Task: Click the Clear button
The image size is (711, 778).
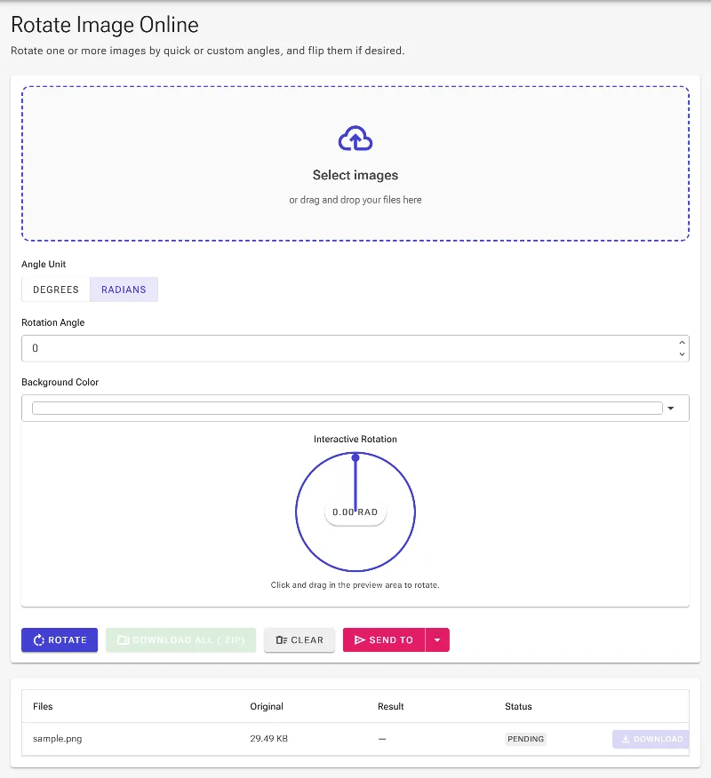Action: 300,640
